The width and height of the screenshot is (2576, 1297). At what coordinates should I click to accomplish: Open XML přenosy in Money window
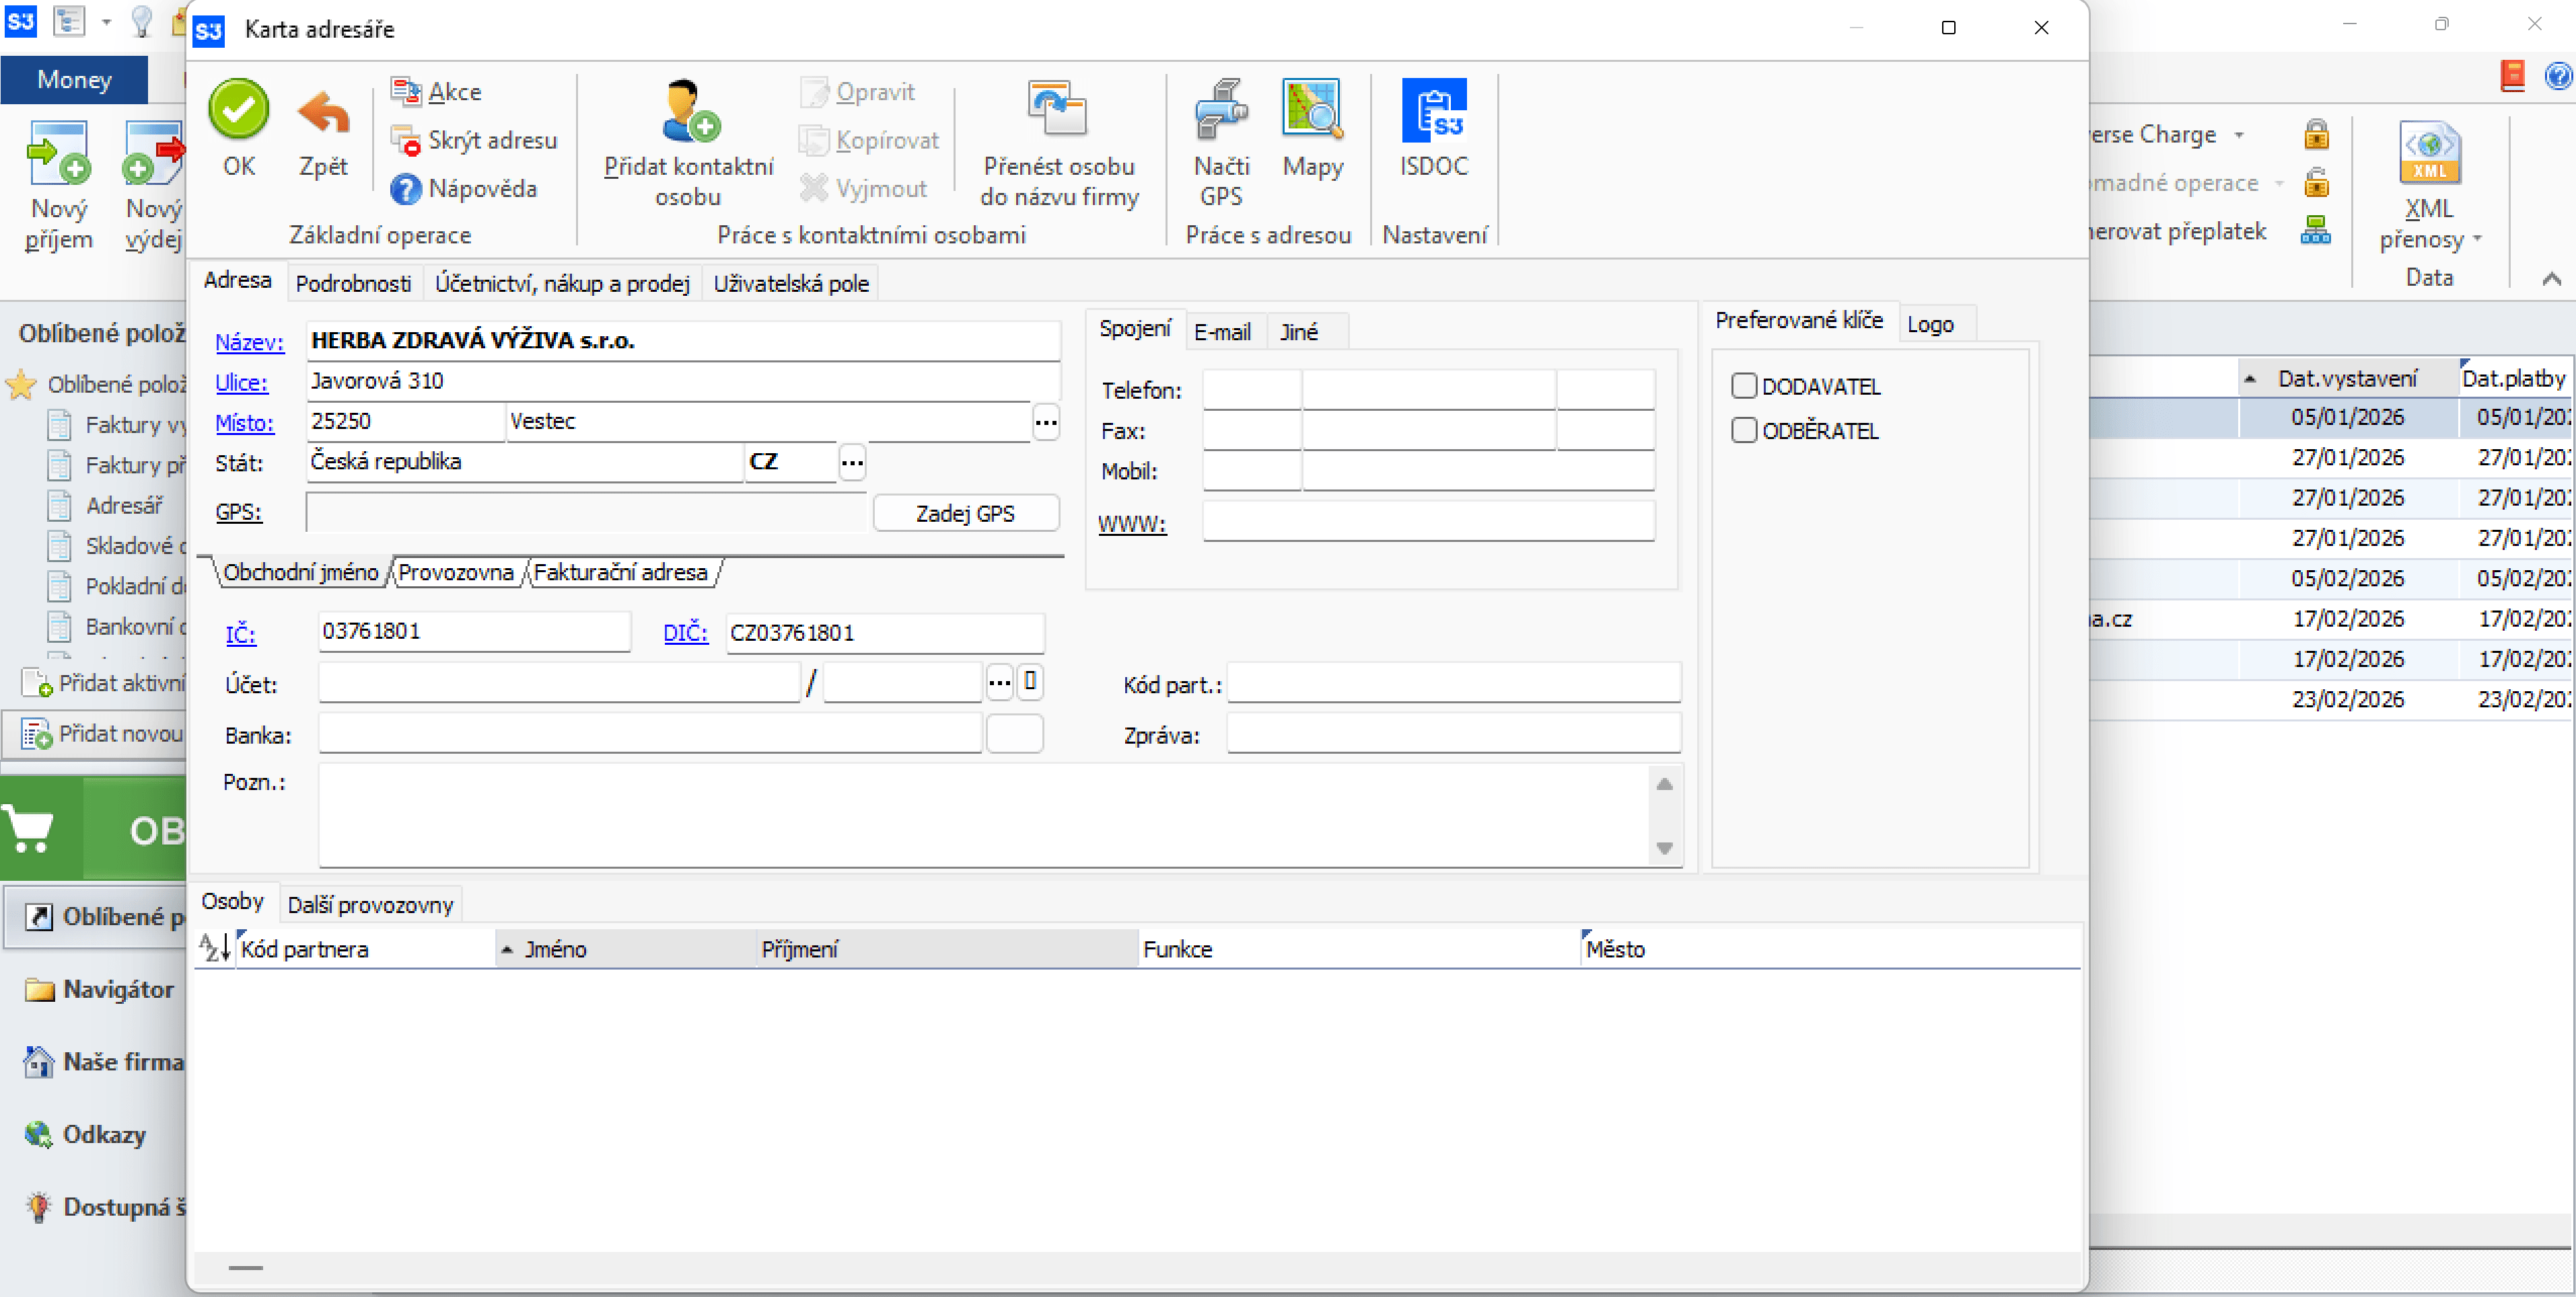pos(2429,185)
